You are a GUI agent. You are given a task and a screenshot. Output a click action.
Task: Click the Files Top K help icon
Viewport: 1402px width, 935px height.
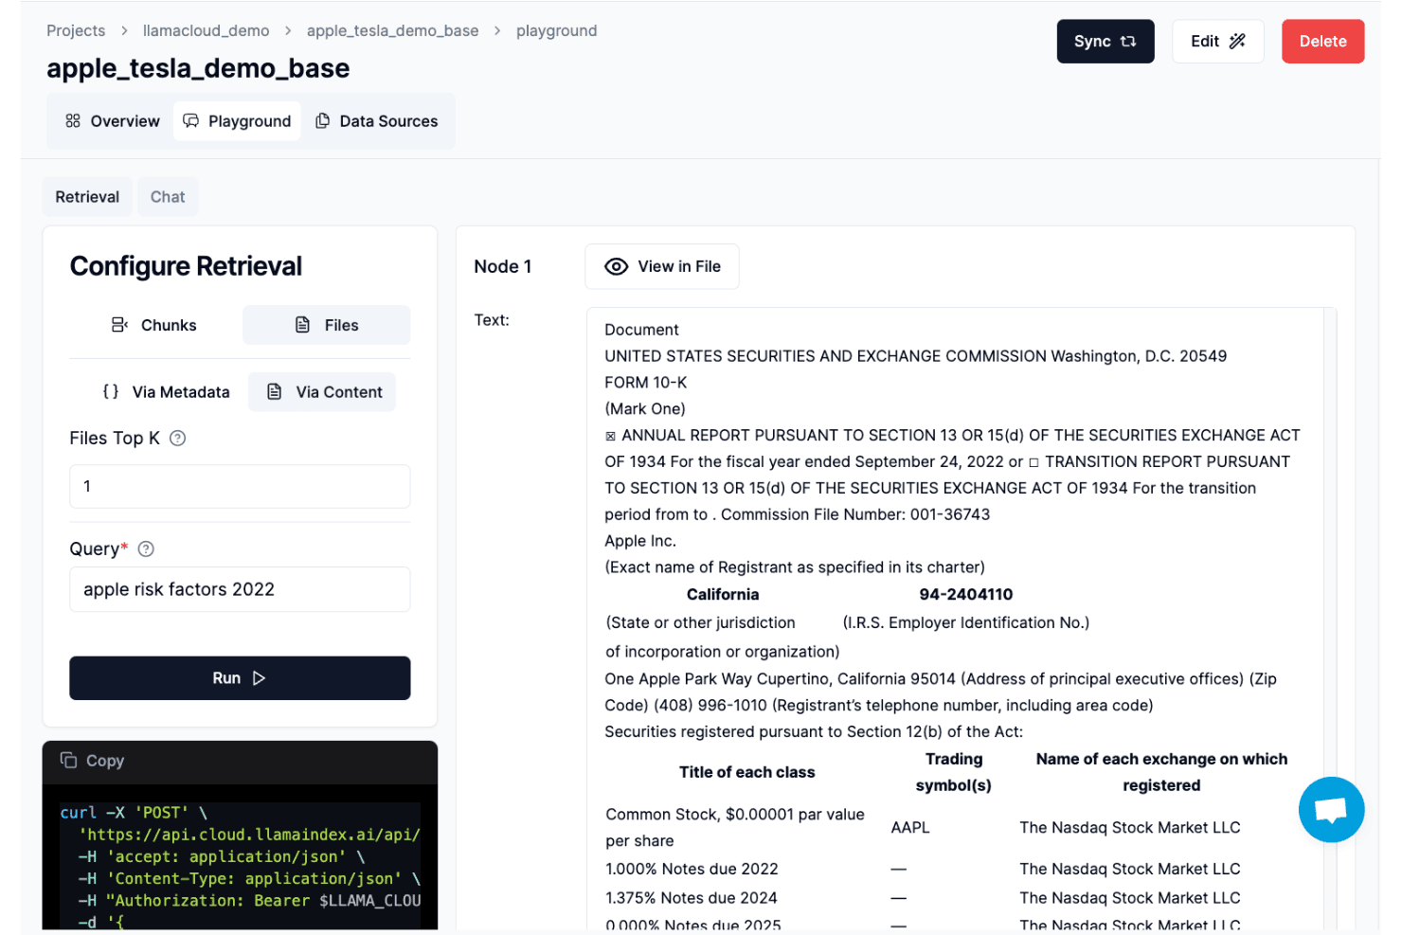(x=177, y=439)
